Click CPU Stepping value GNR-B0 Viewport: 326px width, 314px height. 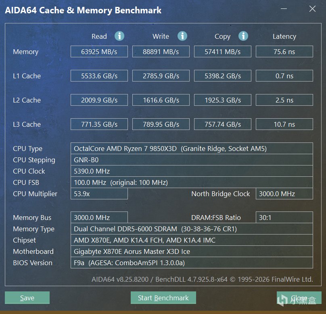(x=192, y=160)
